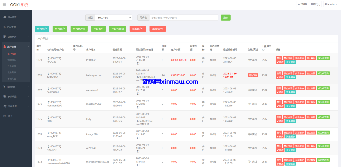
Task: Select 入金列表 in the sidebar submenu
Action: pyautogui.click(x=12, y=66)
